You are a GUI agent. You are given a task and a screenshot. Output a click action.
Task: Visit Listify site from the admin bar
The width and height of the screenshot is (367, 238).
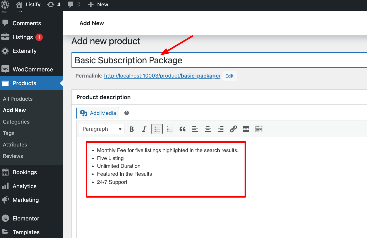[28, 4]
